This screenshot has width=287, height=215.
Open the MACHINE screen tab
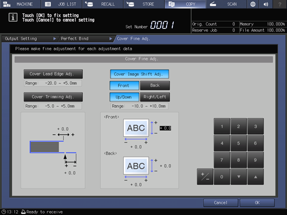20,4
